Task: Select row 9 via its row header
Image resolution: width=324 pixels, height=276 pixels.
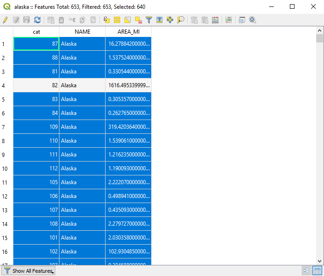Action: pyautogui.click(x=6, y=155)
